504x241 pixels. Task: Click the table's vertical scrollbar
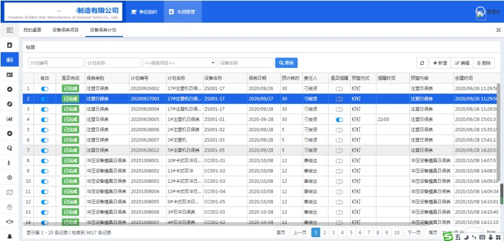click(x=498, y=131)
